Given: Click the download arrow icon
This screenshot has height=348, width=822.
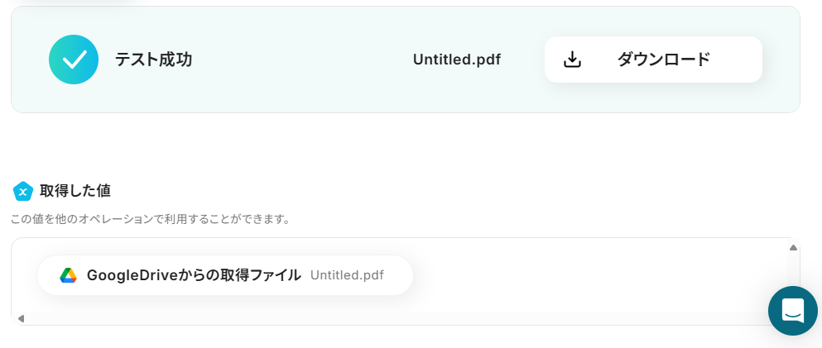Looking at the screenshot, I should point(572,60).
